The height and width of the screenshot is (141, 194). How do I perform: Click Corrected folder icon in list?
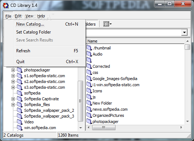[x=89, y=66]
